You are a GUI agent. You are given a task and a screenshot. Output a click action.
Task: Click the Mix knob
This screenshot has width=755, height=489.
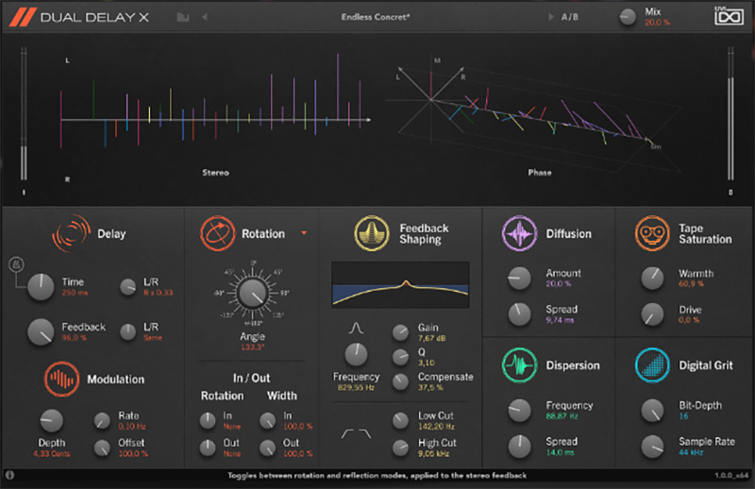(x=628, y=17)
